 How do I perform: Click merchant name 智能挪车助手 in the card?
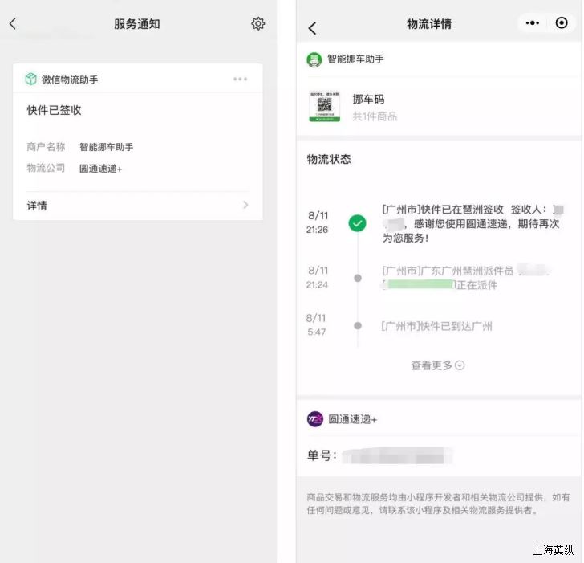[106, 147]
